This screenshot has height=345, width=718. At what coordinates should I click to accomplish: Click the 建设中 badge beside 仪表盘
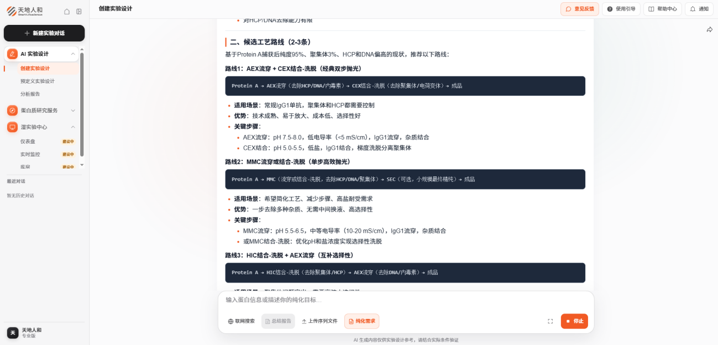click(x=68, y=142)
